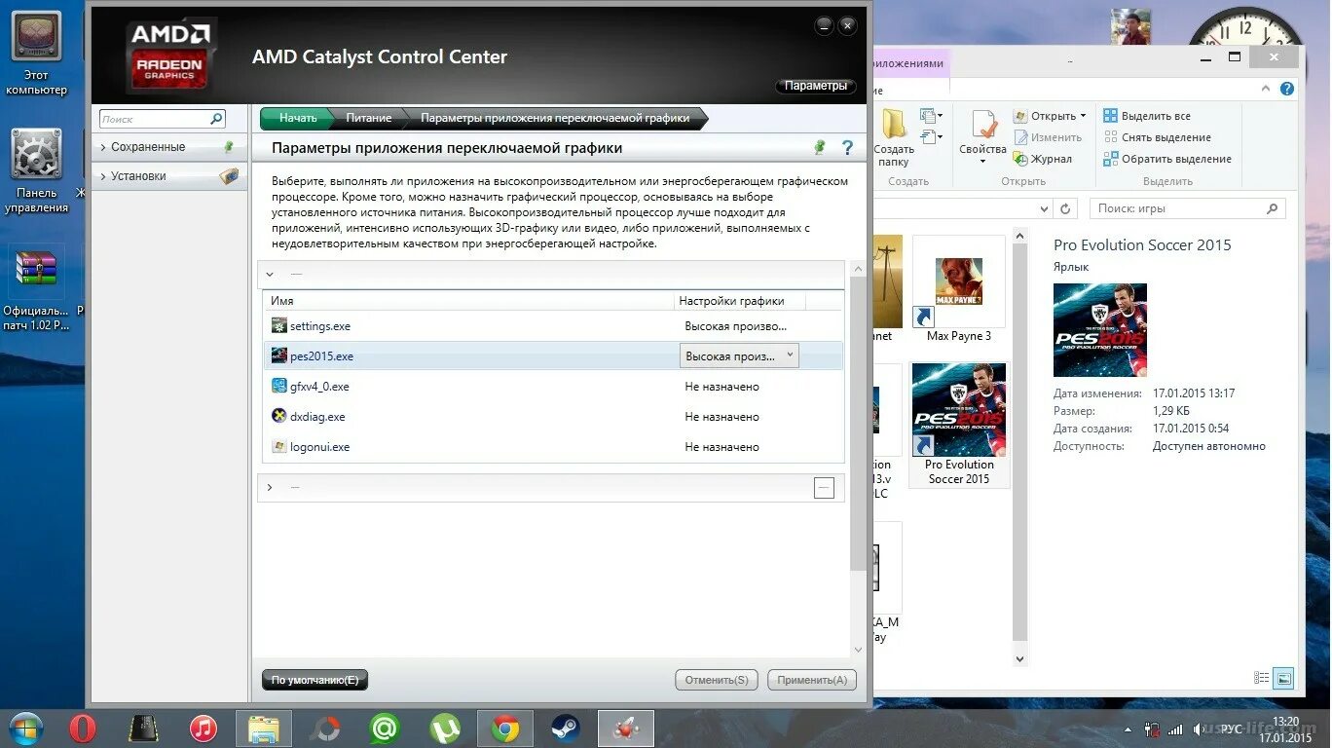The image size is (1332, 748).
Task: Click the search magnifier in Catalyst sidebar
Action: point(216,119)
